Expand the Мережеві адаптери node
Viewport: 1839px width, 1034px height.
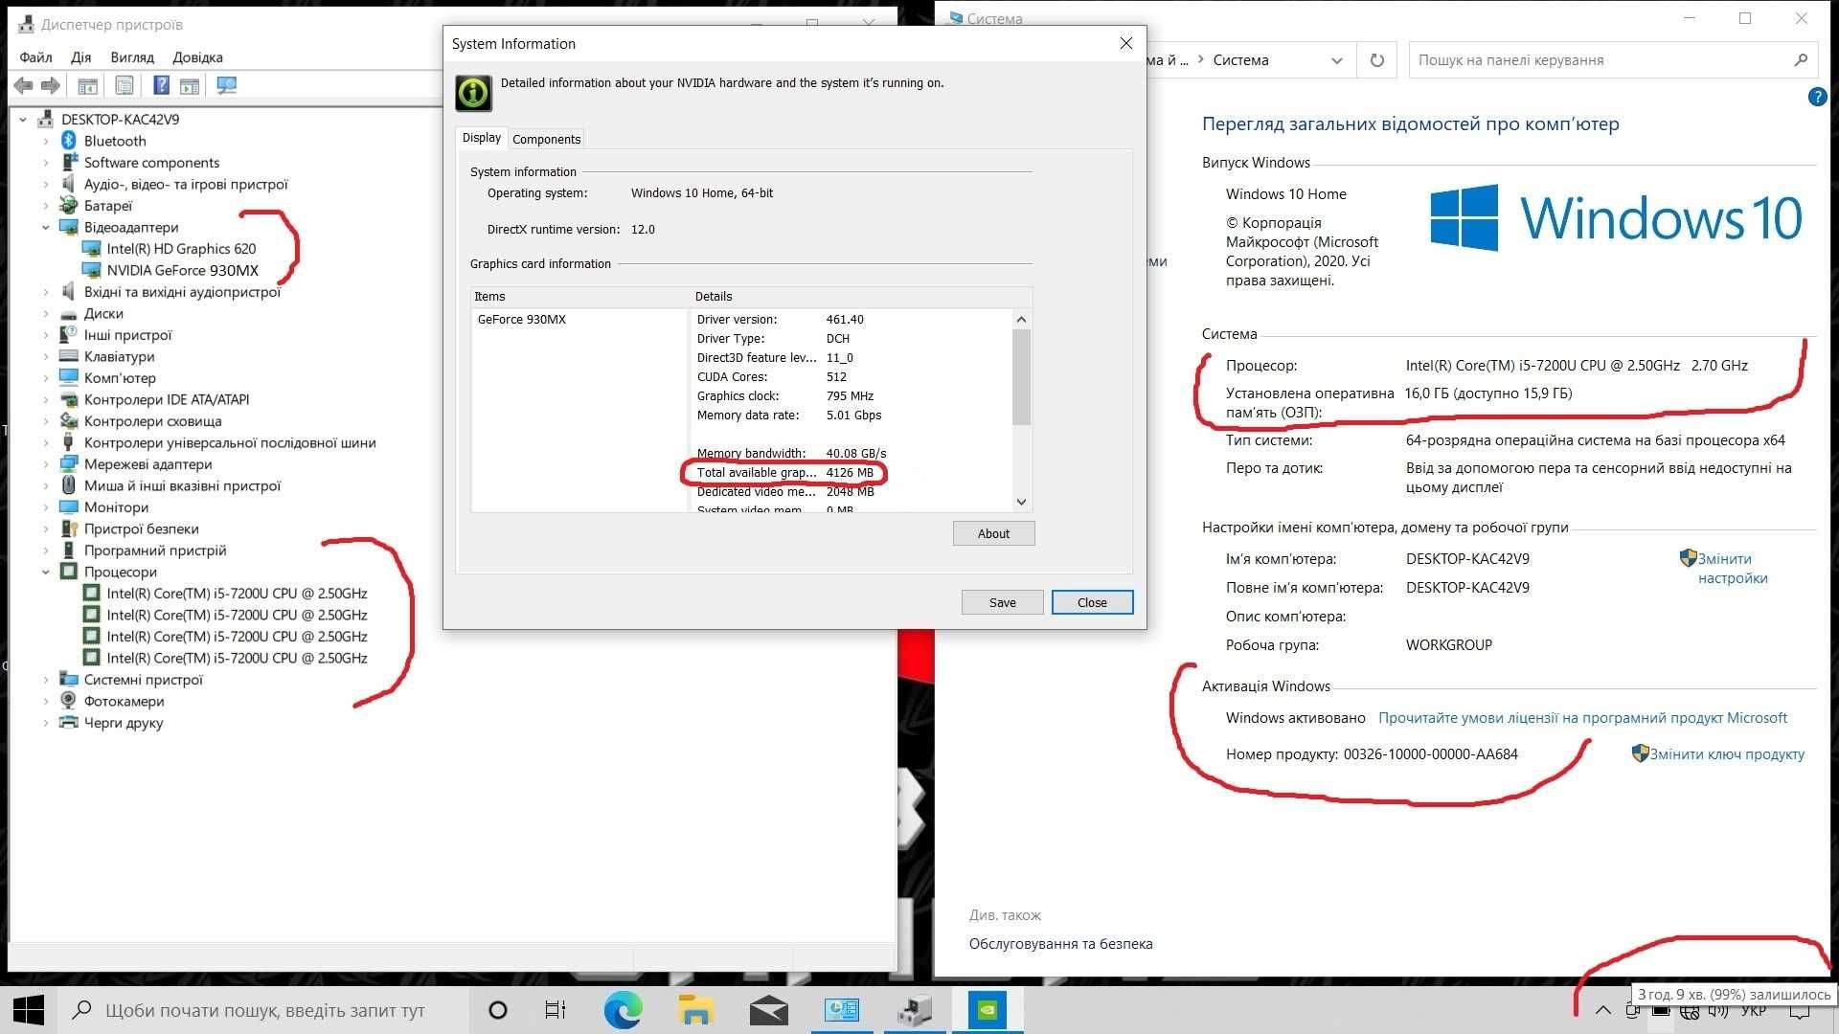45,464
